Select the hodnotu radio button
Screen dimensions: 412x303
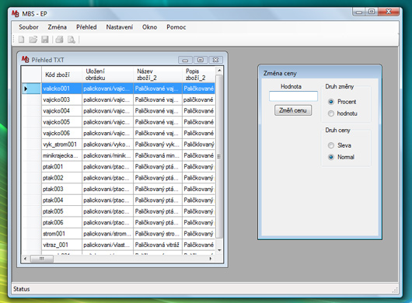click(x=331, y=113)
